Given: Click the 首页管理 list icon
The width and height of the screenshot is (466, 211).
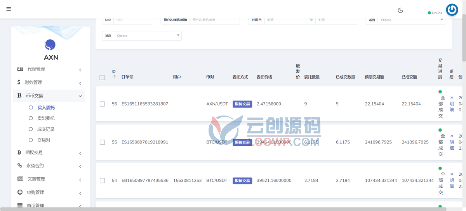Looking at the screenshot, I should (20, 205).
